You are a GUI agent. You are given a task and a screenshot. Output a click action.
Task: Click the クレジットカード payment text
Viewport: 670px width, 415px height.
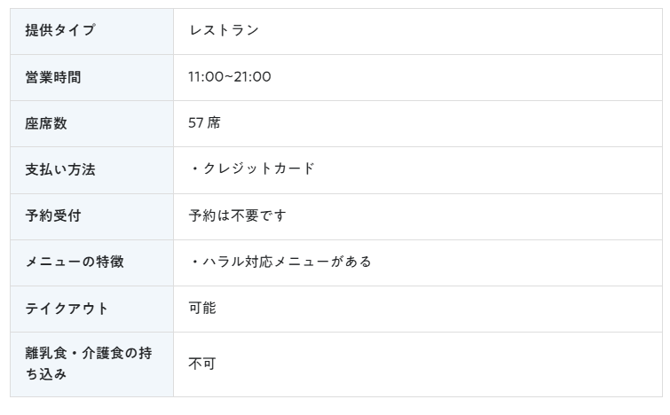pos(259,169)
